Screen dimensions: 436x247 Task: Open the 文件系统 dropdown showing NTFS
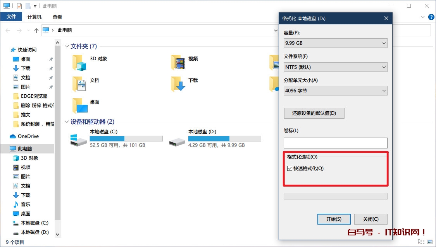[x=335, y=67]
